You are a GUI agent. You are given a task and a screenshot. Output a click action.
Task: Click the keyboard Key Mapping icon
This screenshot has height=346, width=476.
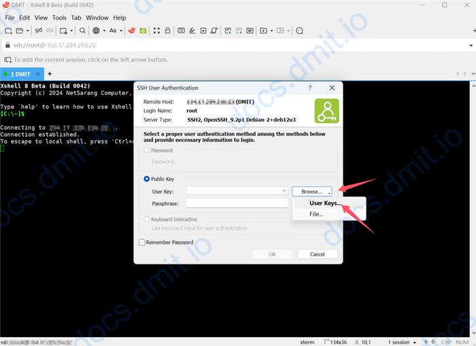coord(182,31)
